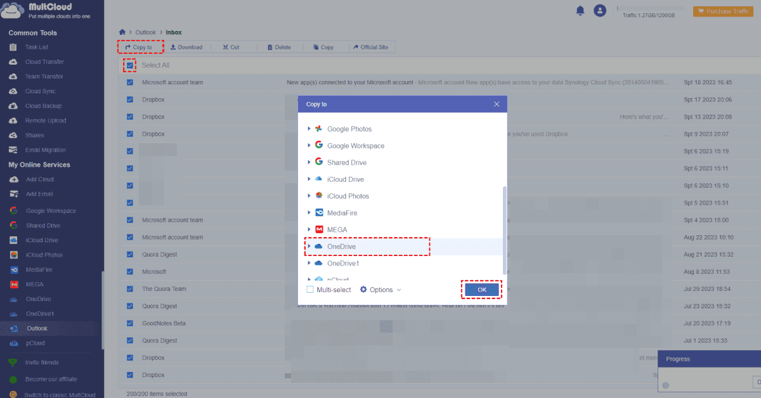Open Task List in sidebar
The width and height of the screenshot is (761, 398).
37,48
